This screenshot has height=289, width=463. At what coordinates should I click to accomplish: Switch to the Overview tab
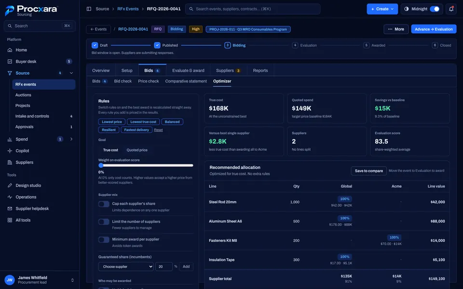(x=101, y=70)
